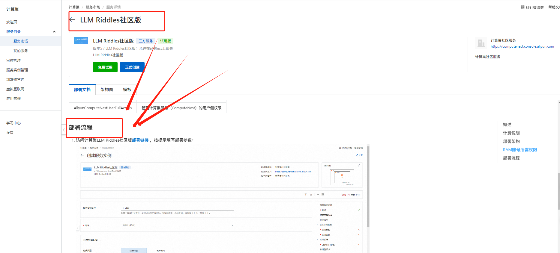560x253 pixels.
Task: Click the 钉钉交流群 icon in header
Action: tap(523, 7)
